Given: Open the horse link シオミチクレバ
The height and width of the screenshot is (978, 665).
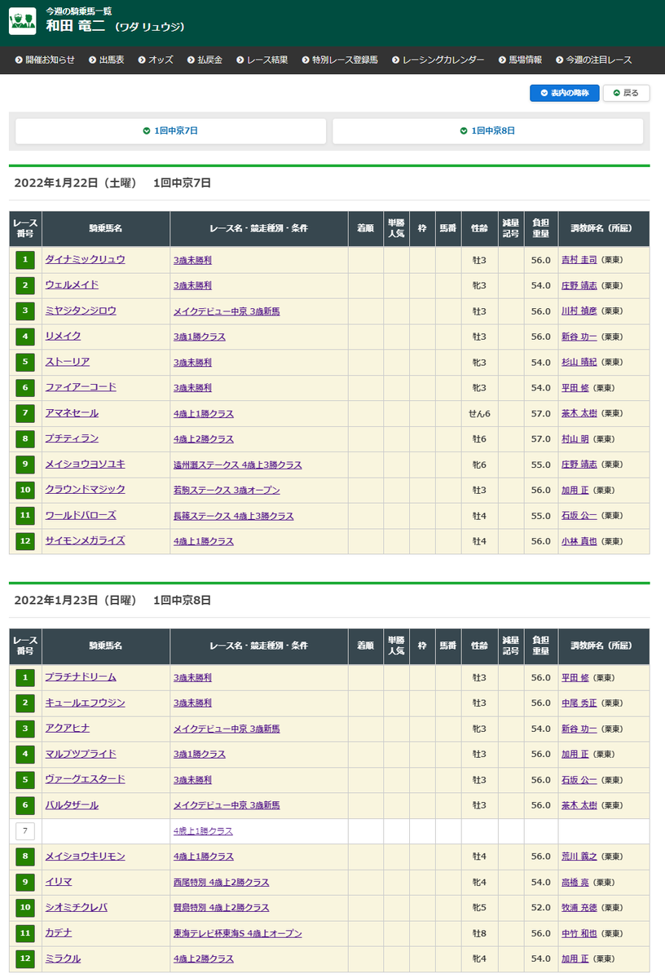Looking at the screenshot, I should coord(77,906).
